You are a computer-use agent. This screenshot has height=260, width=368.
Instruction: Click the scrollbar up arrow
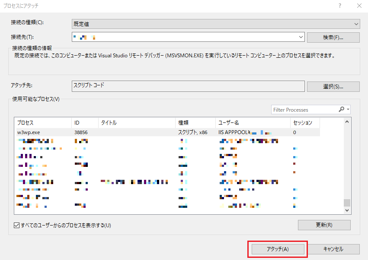347,121
